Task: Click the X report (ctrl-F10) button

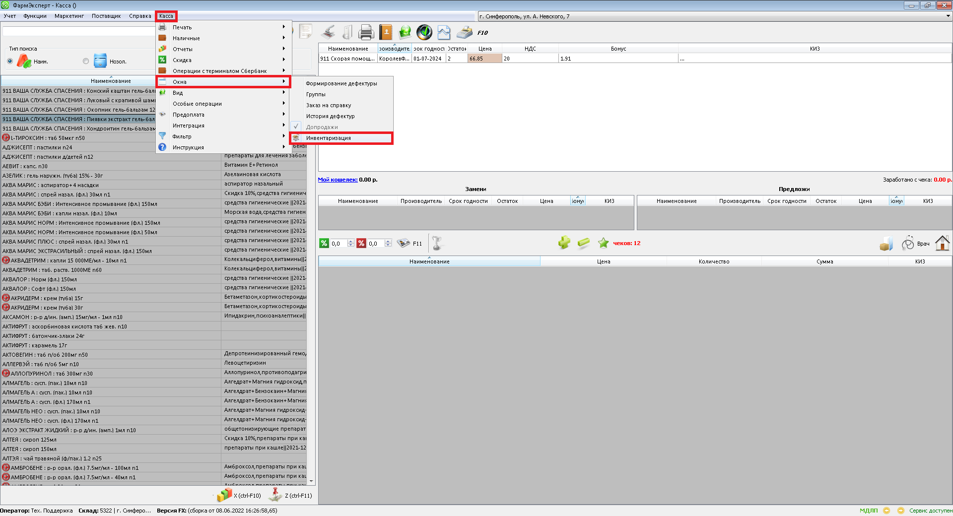Action: click(239, 495)
